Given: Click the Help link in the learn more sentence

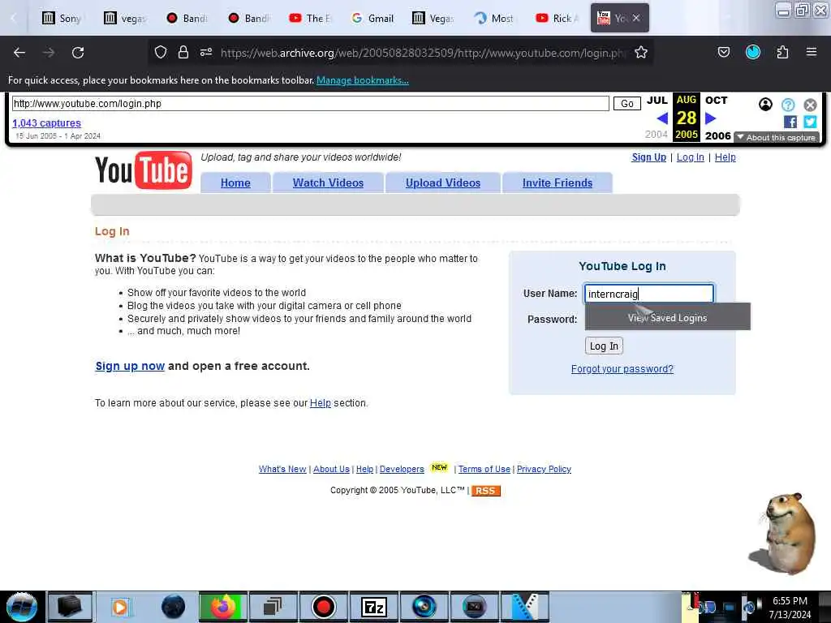Looking at the screenshot, I should point(320,403).
